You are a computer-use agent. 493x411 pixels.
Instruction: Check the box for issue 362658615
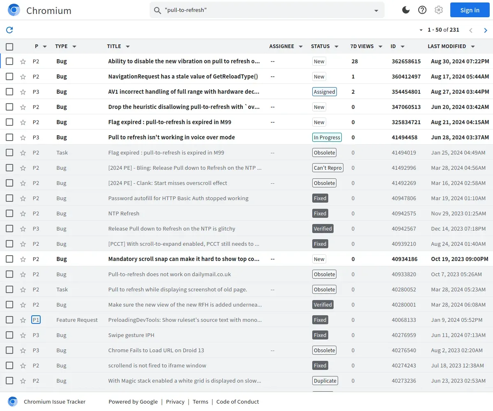[9, 61]
